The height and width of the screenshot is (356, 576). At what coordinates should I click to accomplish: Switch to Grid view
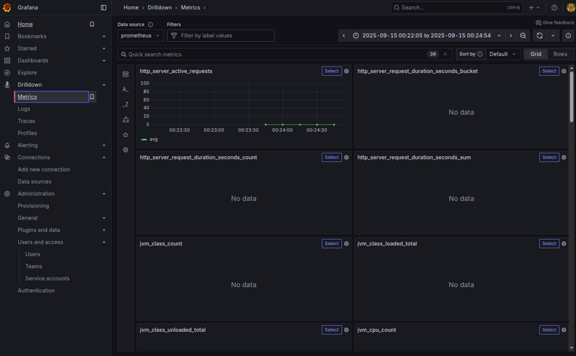click(x=536, y=54)
